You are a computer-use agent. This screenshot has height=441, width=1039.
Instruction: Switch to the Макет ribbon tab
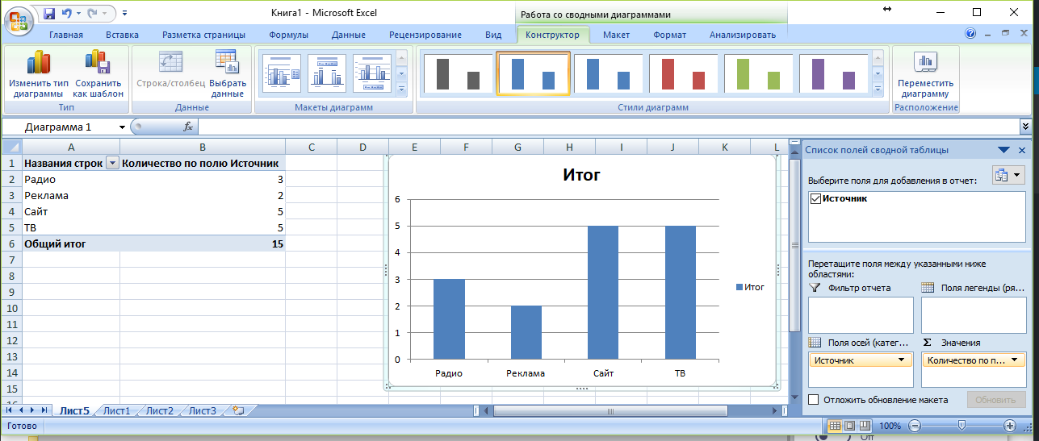point(616,35)
